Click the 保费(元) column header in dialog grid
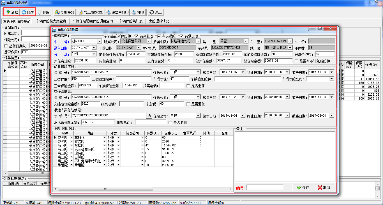 click(171, 133)
